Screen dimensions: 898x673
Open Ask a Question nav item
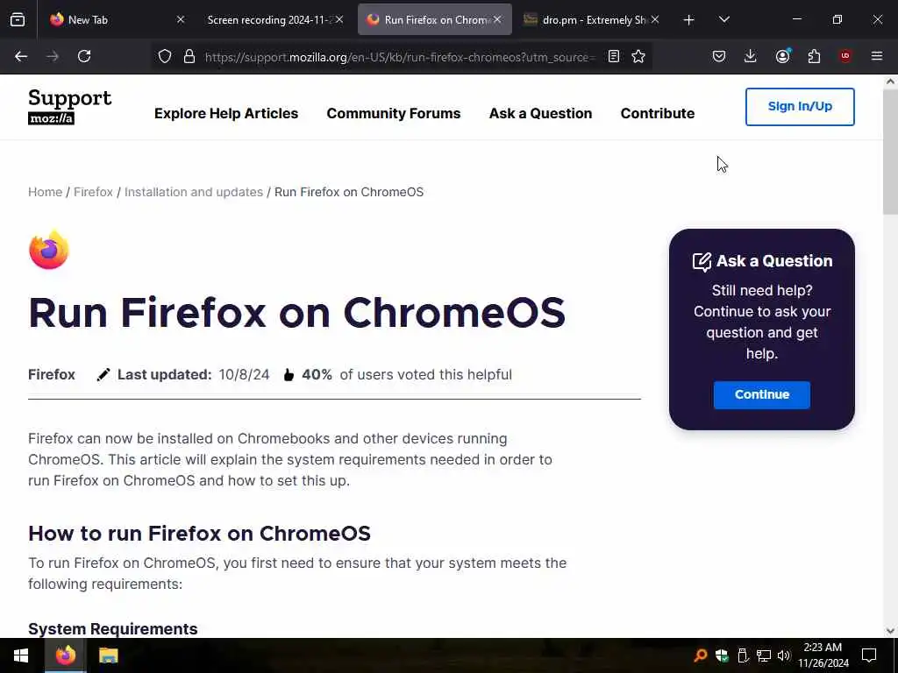click(540, 113)
